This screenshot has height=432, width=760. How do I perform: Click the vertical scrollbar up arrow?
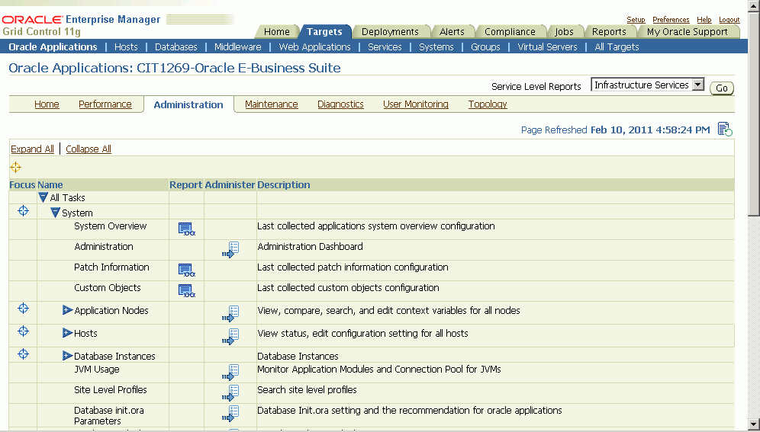754,5
